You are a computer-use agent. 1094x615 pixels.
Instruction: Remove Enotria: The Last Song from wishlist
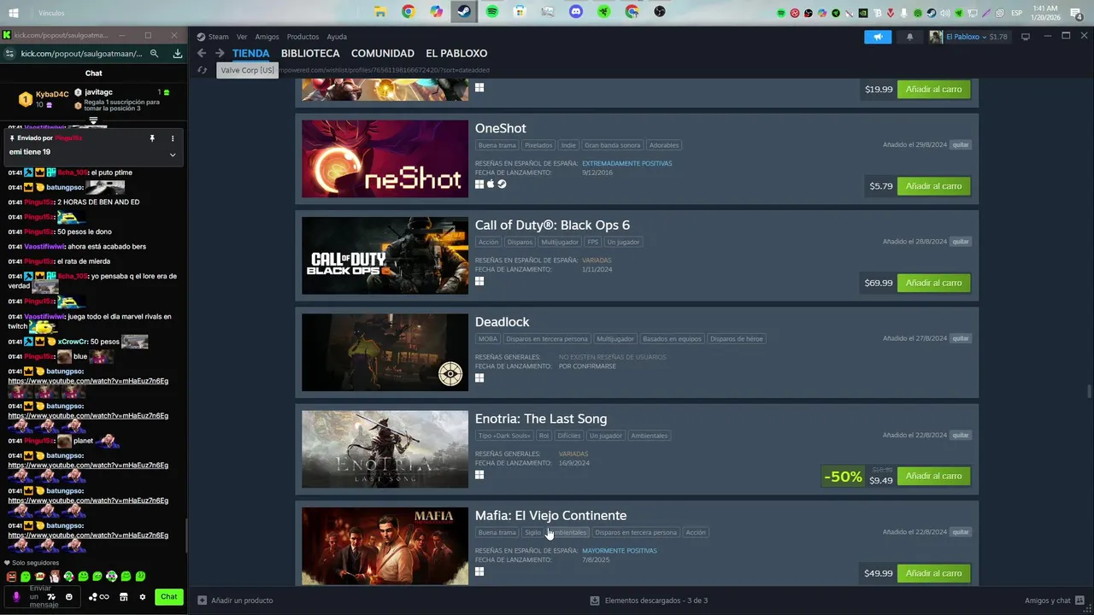tap(961, 435)
